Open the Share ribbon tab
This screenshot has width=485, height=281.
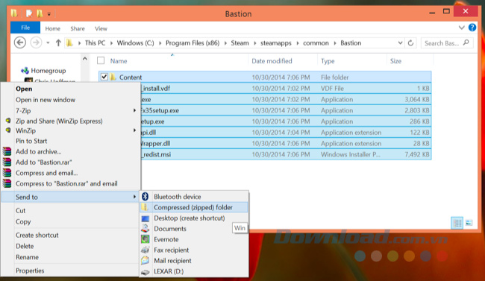coord(78,28)
